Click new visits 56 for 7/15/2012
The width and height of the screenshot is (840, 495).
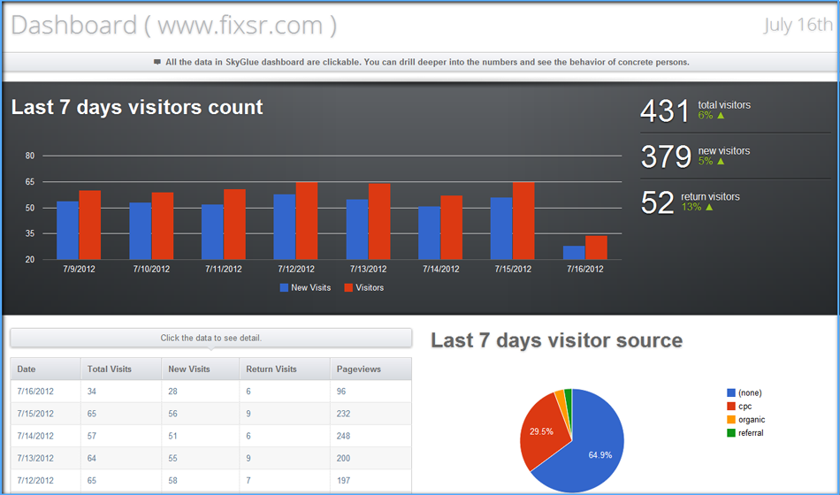tap(172, 414)
